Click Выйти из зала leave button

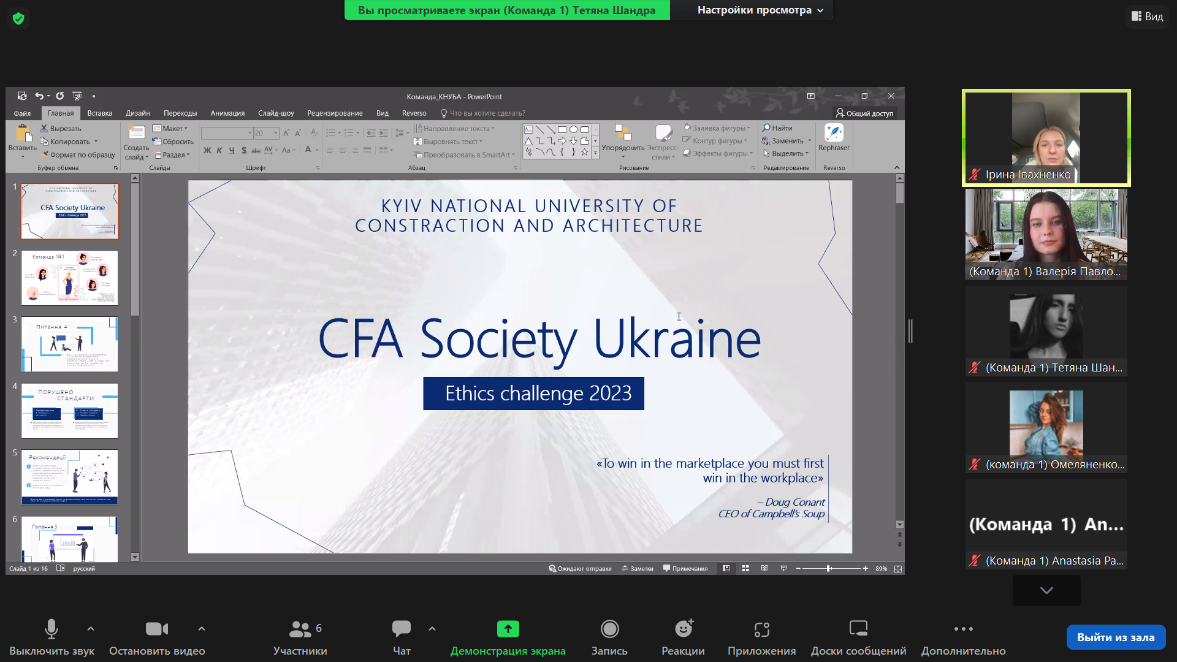click(x=1116, y=637)
